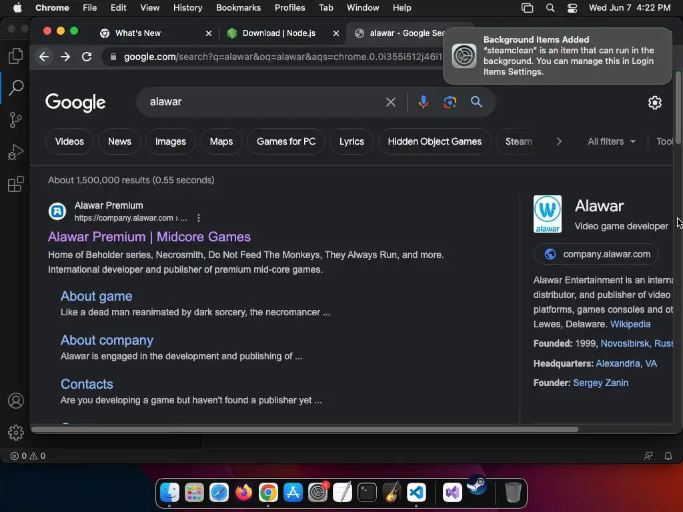This screenshot has height=512, width=683.
Task: Click the Background Items Added notification
Action: pos(557,56)
